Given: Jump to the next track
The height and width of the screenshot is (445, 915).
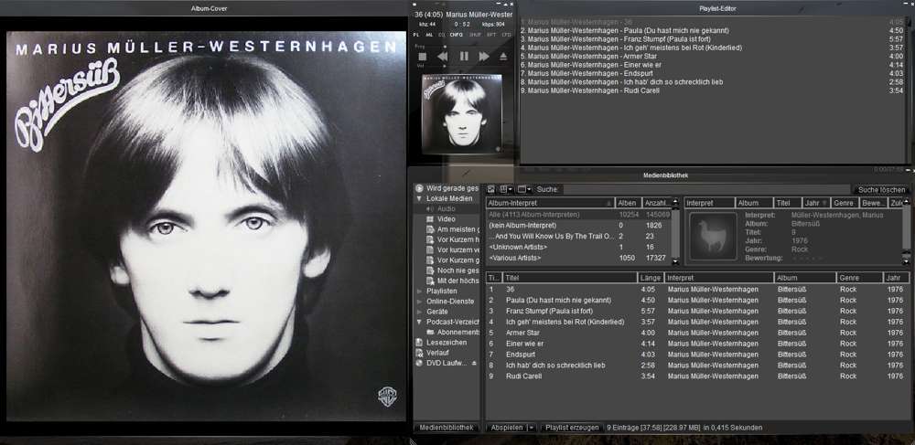Looking at the screenshot, I should click(x=482, y=57).
